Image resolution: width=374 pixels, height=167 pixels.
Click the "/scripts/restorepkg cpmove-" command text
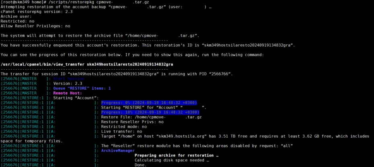pyautogui.click(x=80, y=2)
